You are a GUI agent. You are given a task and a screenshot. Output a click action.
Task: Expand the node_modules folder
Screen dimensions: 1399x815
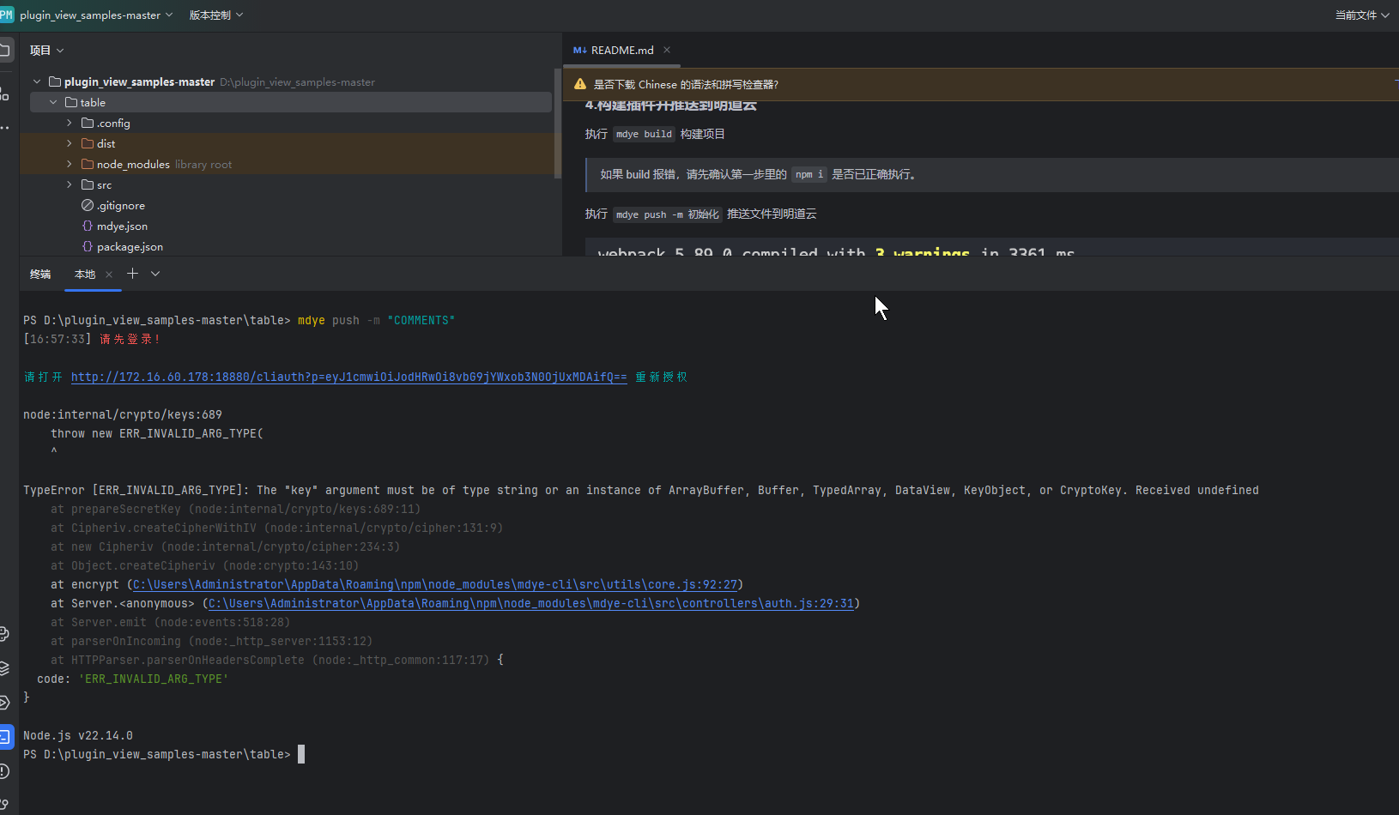[70, 164]
